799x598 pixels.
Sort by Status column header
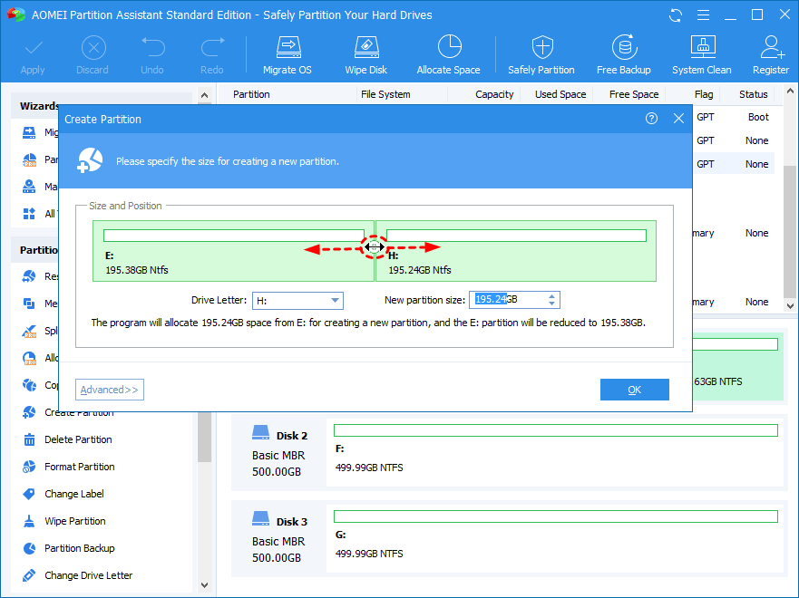point(753,94)
